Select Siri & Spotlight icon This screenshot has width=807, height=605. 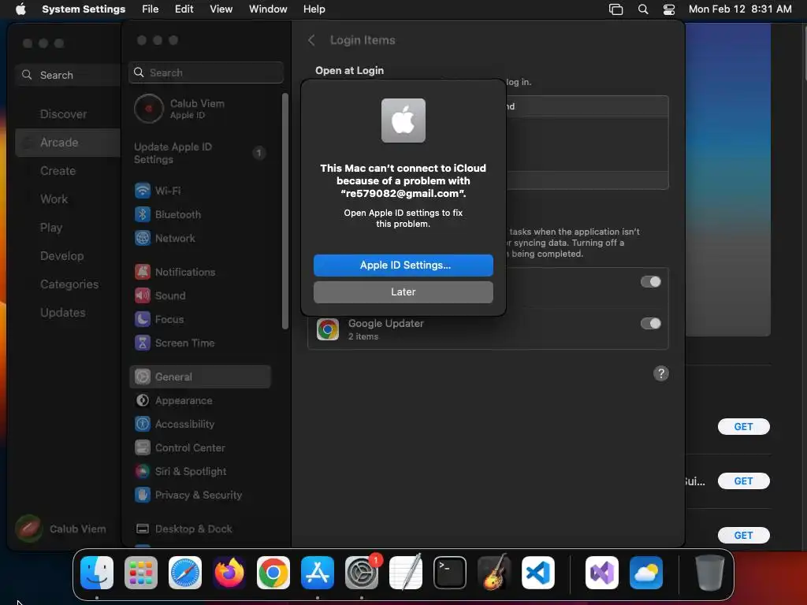point(143,472)
